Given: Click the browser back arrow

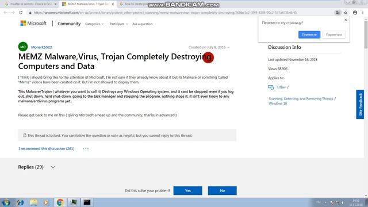Looking at the screenshot, I should pyautogui.click(x=5, y=13).
